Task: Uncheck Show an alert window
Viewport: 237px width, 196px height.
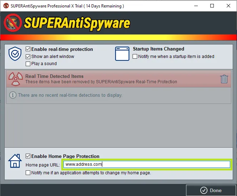Action: click(28, 57)
